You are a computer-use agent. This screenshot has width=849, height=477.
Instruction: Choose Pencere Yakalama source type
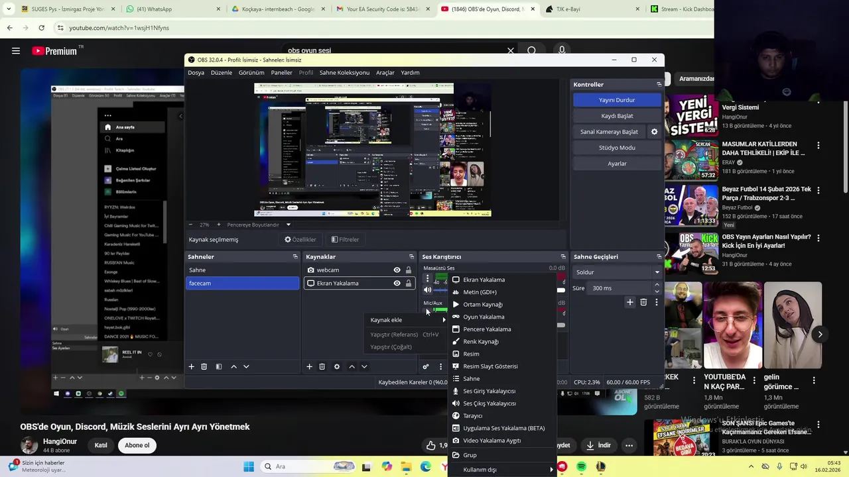[502, 329]
